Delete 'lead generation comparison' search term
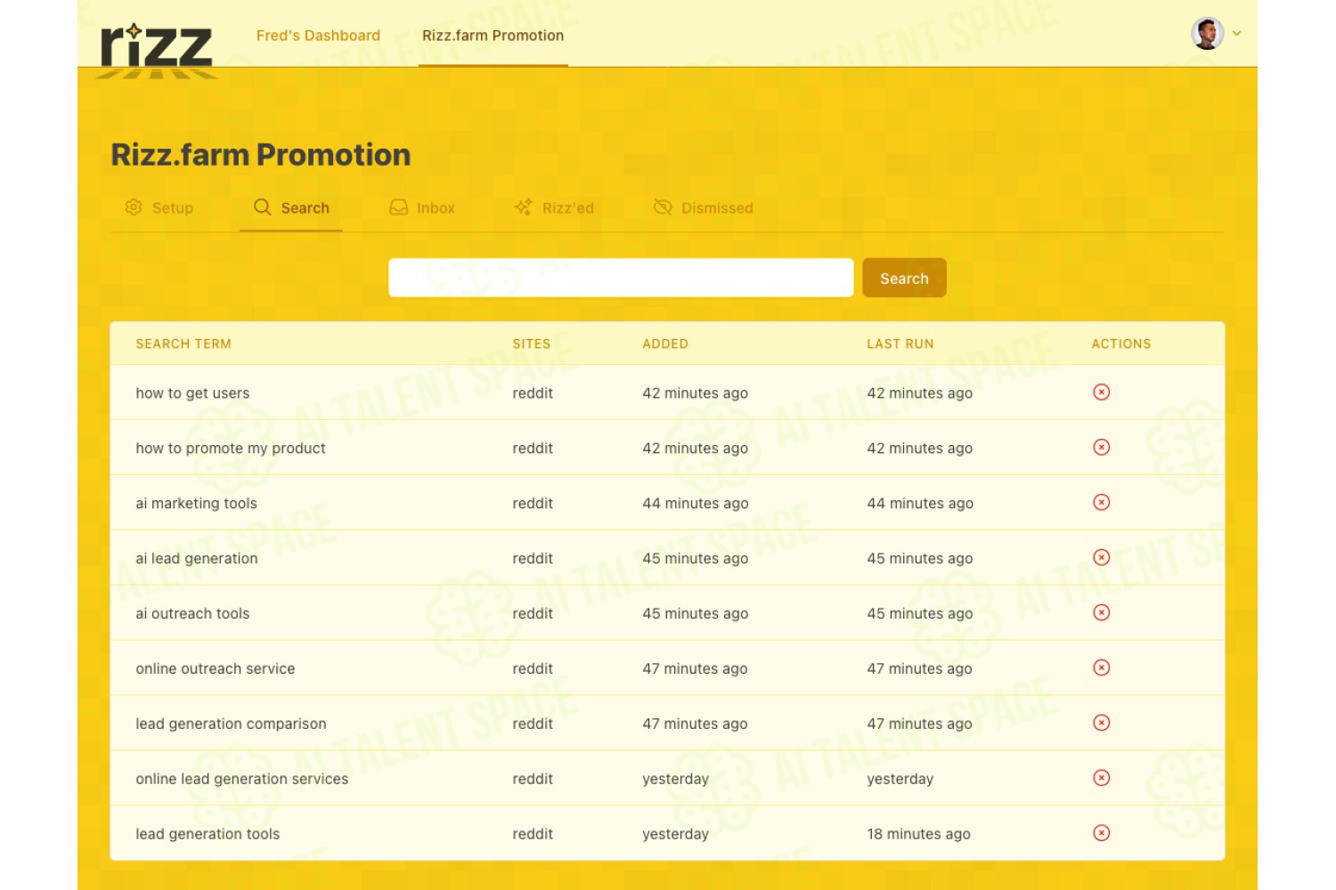 [x=1102, y=724]
